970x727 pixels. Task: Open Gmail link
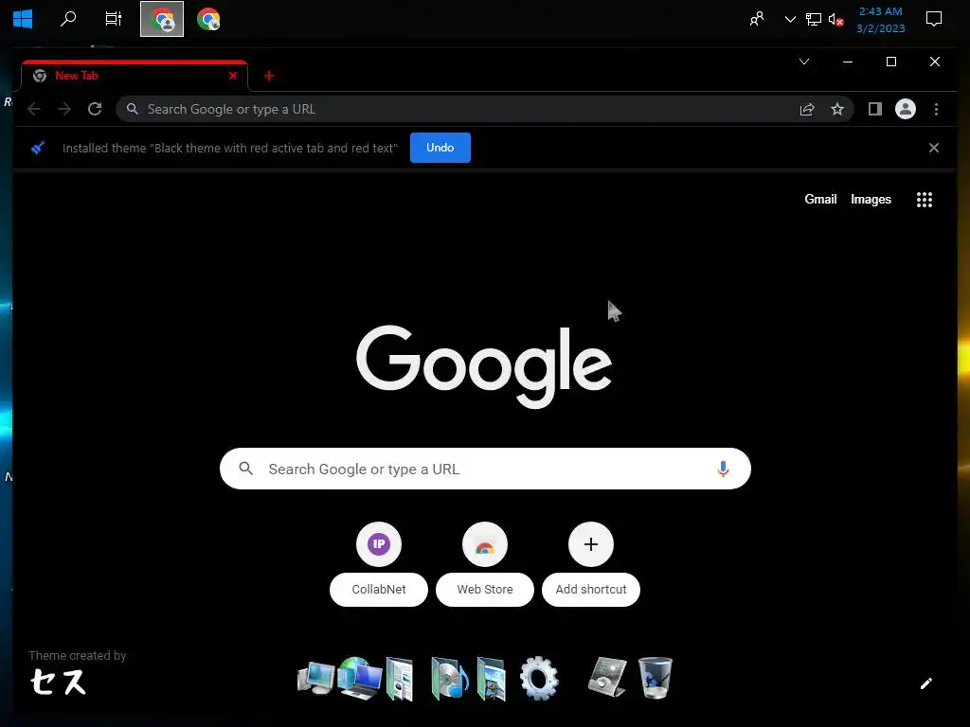pos(820,199)
